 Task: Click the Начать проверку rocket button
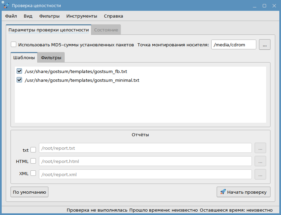pyautogui.click(x=243, y=192)
